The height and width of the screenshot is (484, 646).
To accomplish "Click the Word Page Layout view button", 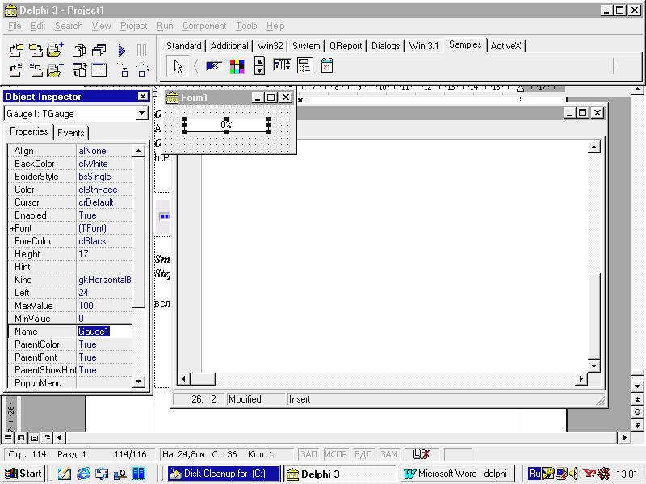I will coord(35,437).
